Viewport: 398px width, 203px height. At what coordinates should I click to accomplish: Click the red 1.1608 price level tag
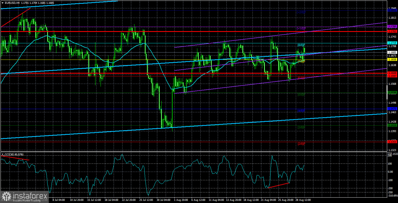392,73
